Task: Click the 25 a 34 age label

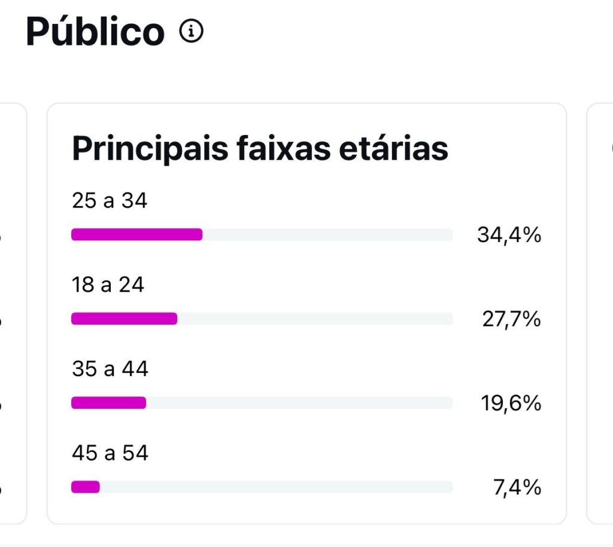Action: 110,201
